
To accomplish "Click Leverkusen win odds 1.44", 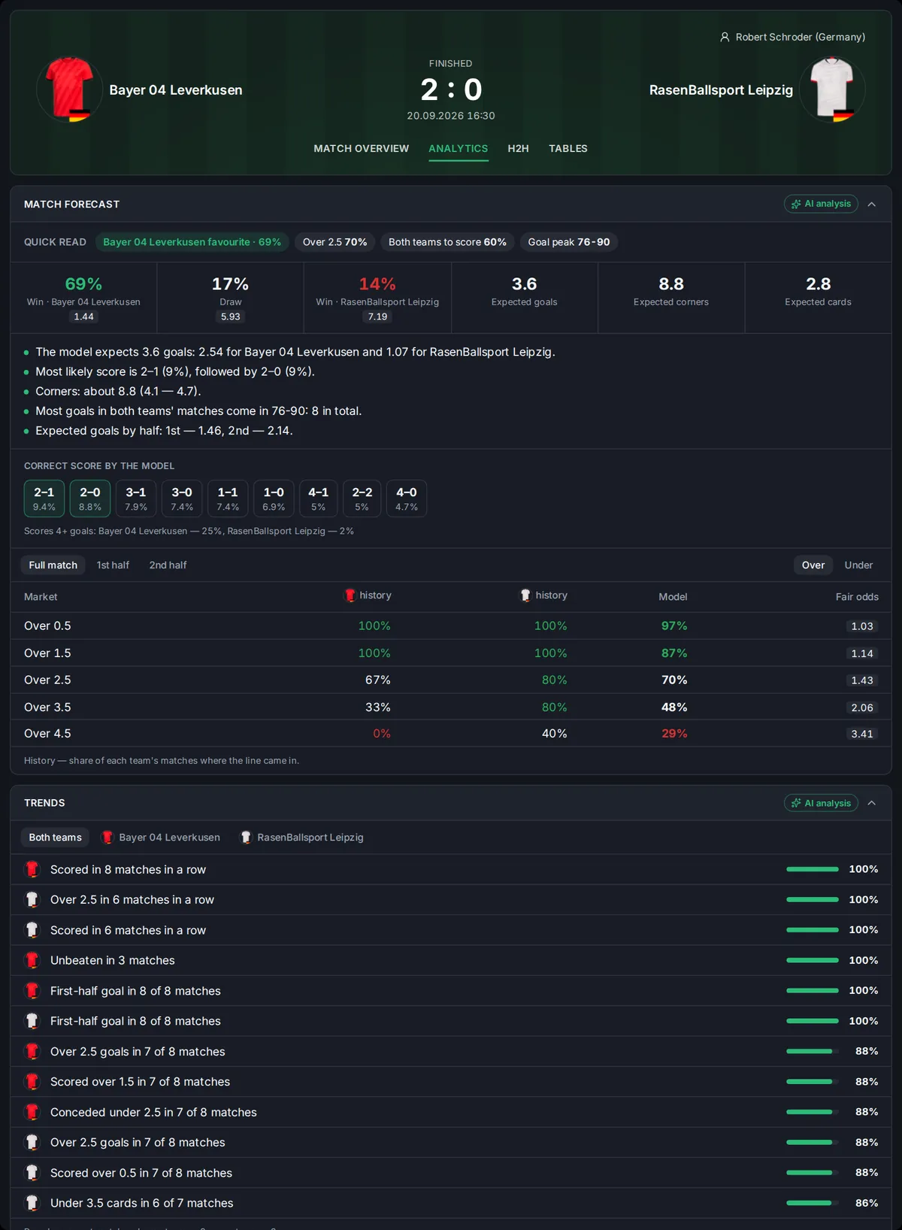I will point(83,317).
